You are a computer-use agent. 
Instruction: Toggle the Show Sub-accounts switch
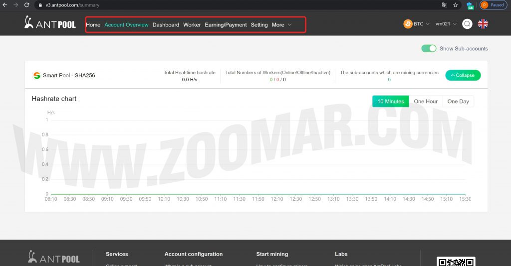pyautogui.click(x=429, y=48)
